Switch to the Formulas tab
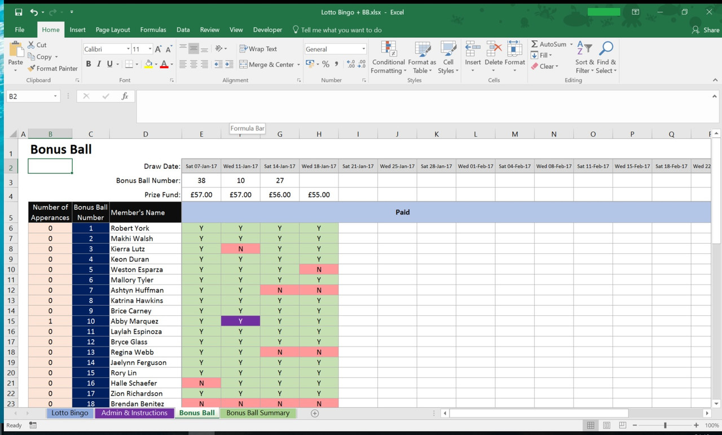Viewport: 722px width, 435px height. (x=153, y=30)
